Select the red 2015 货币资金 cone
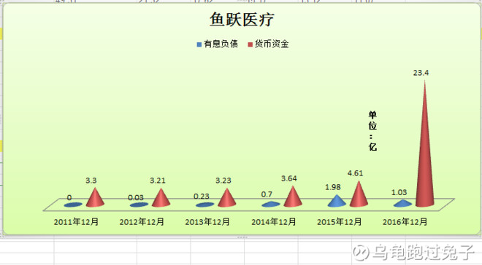This screenshot has width=482, height=265. tap(359, 196)
